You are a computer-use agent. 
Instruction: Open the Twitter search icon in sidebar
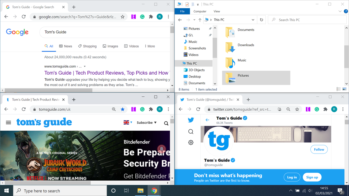click(x=190, y=131)
